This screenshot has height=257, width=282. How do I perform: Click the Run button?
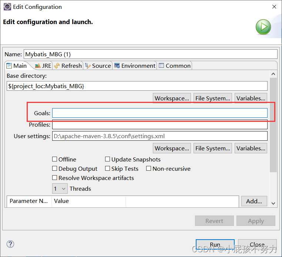coord(215,244)
